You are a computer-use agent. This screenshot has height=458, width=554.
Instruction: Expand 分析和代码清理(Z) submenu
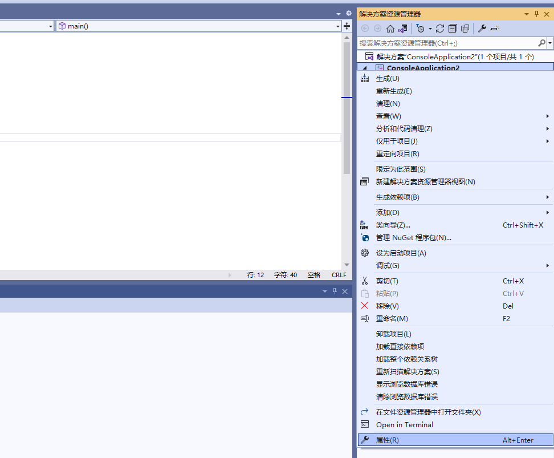pyautogui.click(x=455, y=129)
